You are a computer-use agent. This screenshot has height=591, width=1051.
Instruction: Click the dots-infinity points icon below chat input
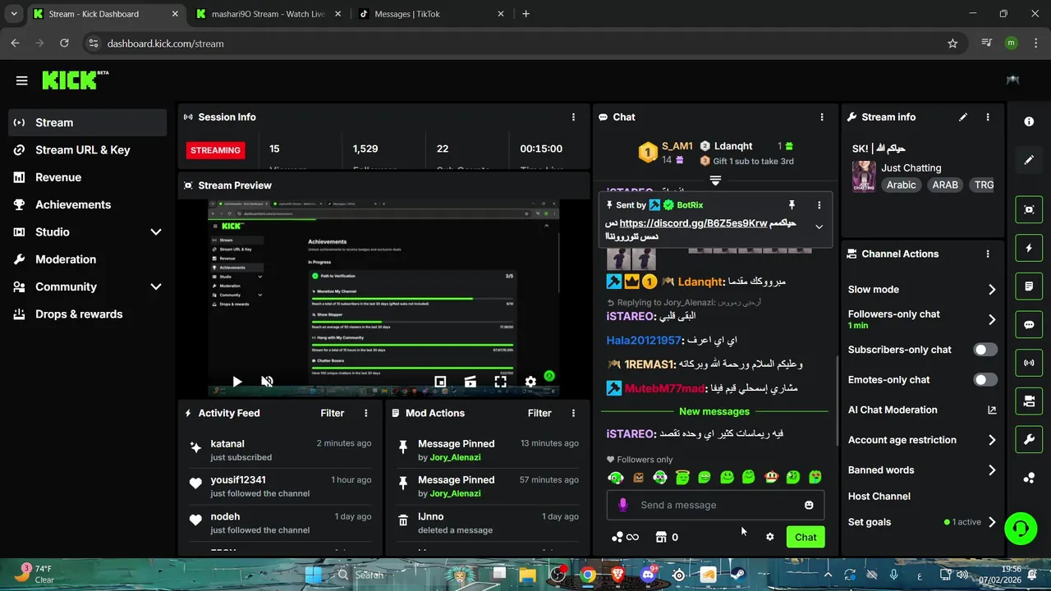(x=625, y=537)
